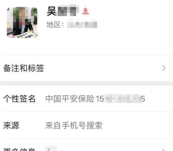Screen dimensions: 173x151
Task: Click the 地区 label
Action: (x=55, y=25)
